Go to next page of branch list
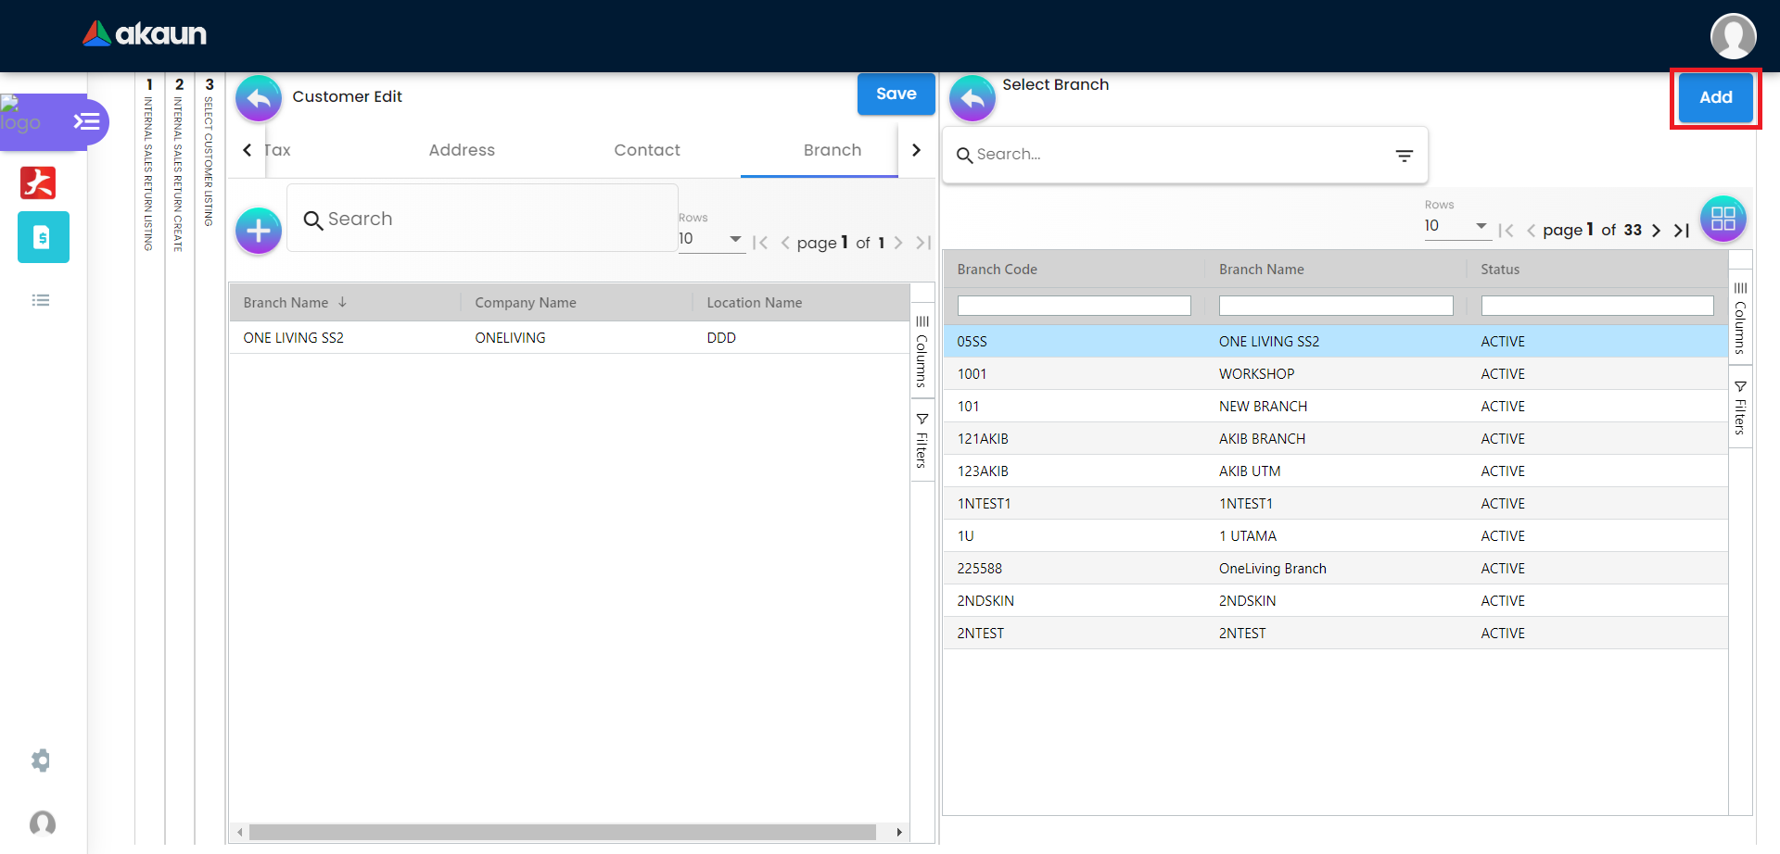Screen dimensions: 1780x854 pos(1656,231)
